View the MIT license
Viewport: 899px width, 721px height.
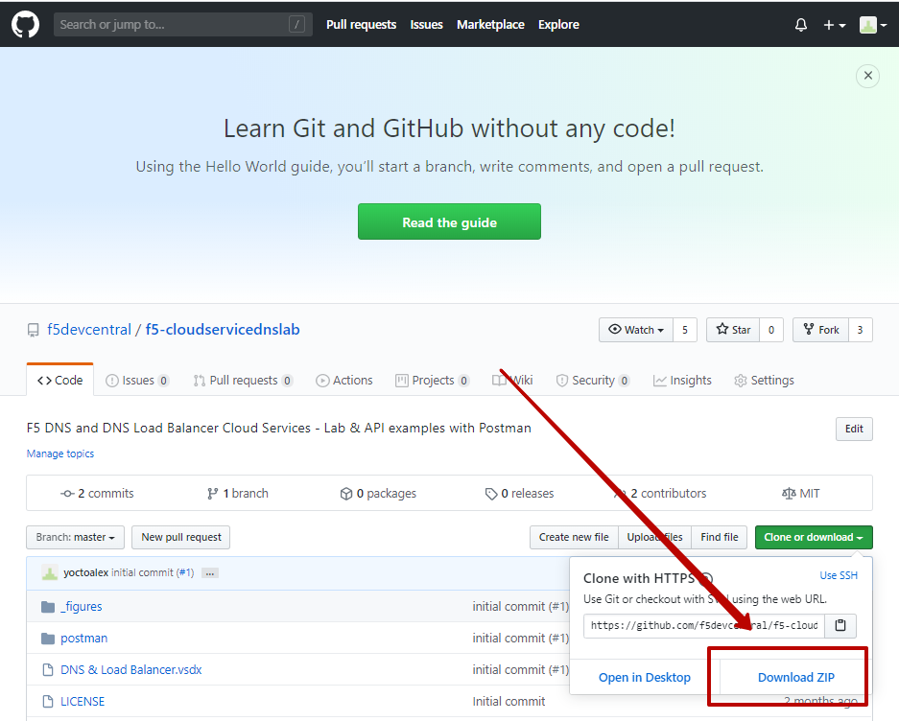tap(801, 493)
